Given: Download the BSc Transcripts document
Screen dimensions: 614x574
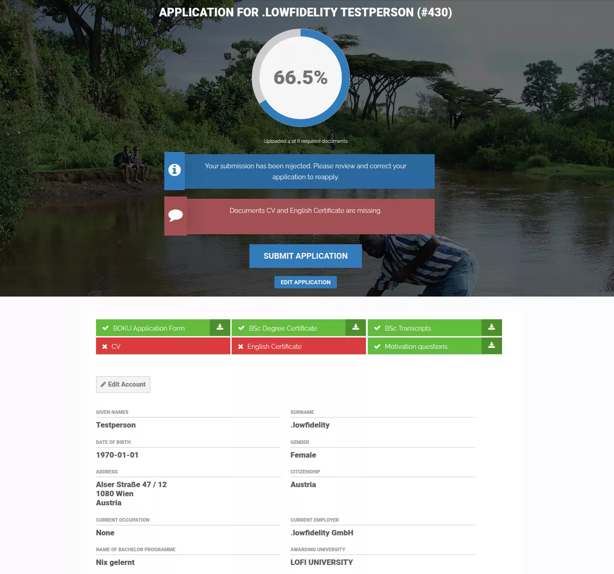Looking at the screenshot, I should [x=491, y=327].
